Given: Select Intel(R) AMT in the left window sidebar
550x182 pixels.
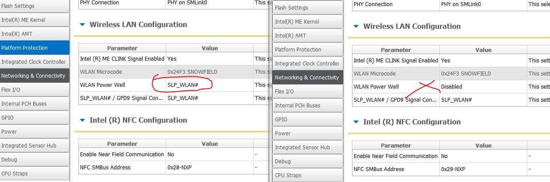Looking at the screenshot, I should pos(35,34).
